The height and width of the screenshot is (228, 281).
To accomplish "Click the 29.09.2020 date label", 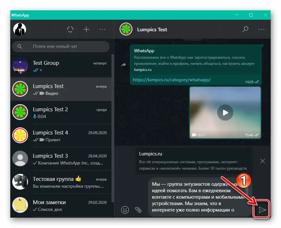I will [x=97, y=133].
